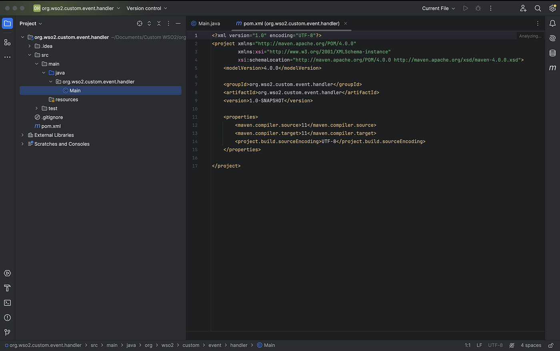Change '4 spaces' indent setting
Viewport: 560px width, 351px height.
[x=531, y=345]
